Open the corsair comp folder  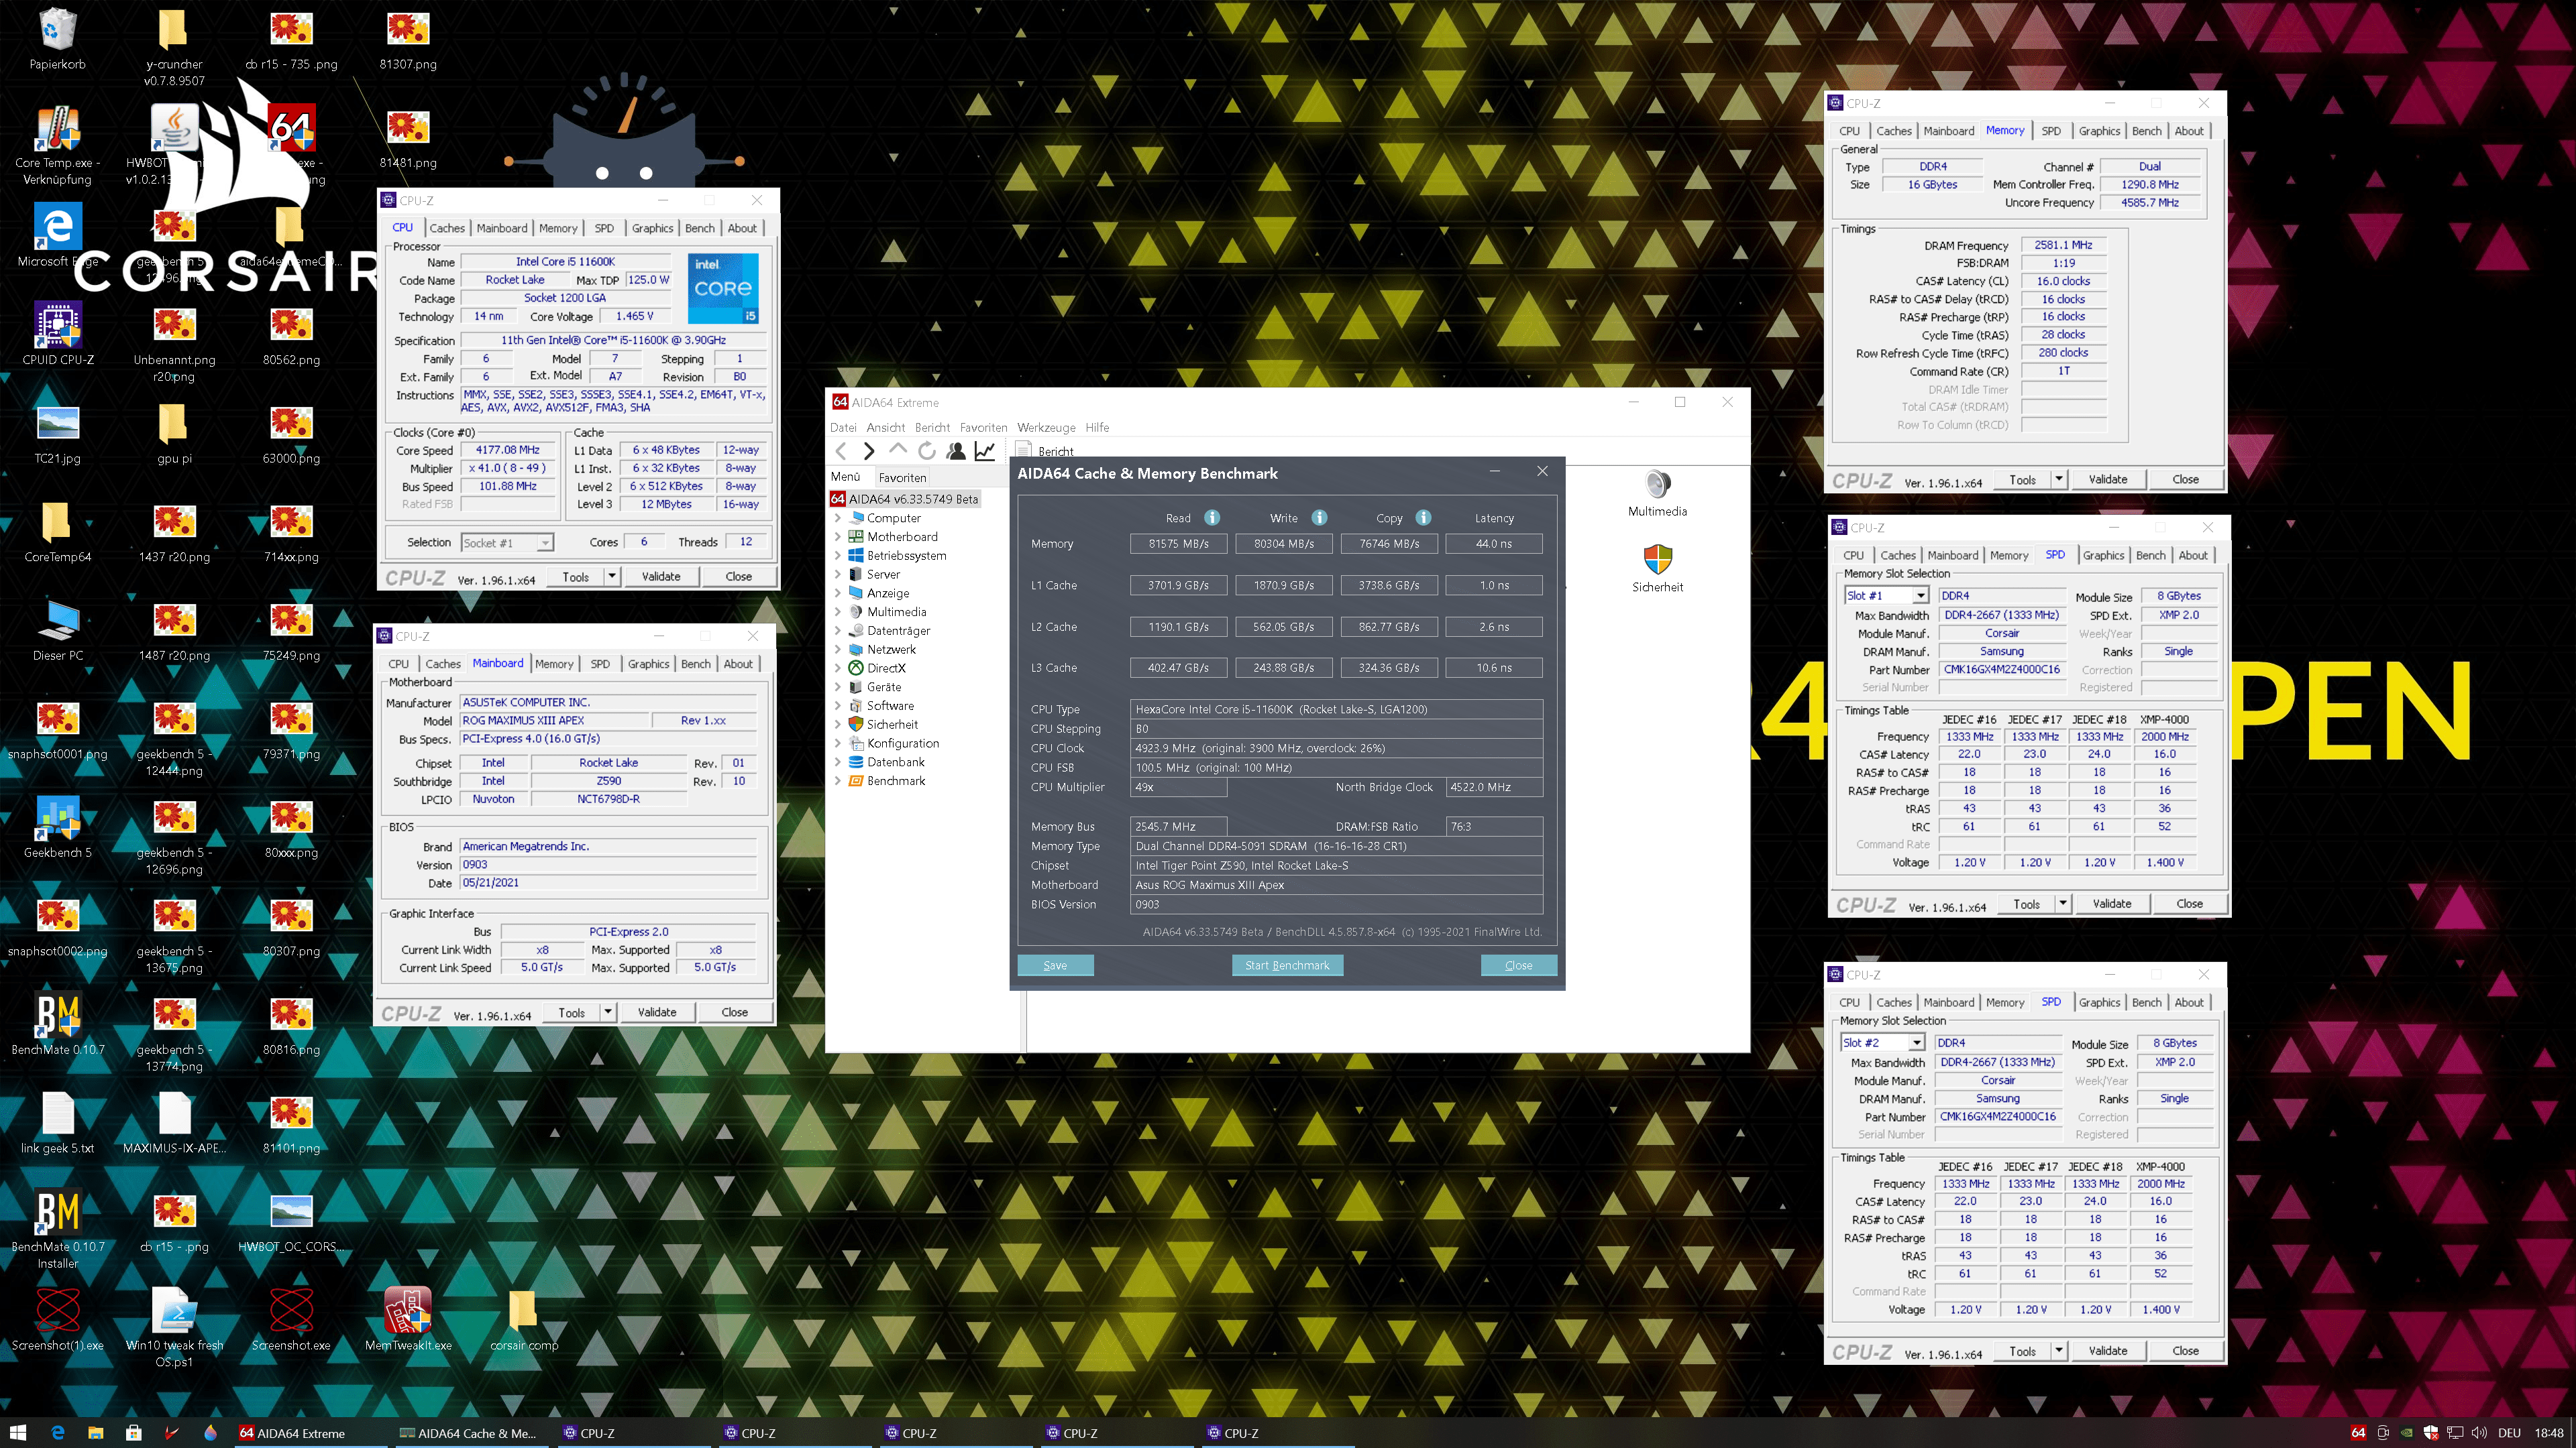coord(523,1319)
